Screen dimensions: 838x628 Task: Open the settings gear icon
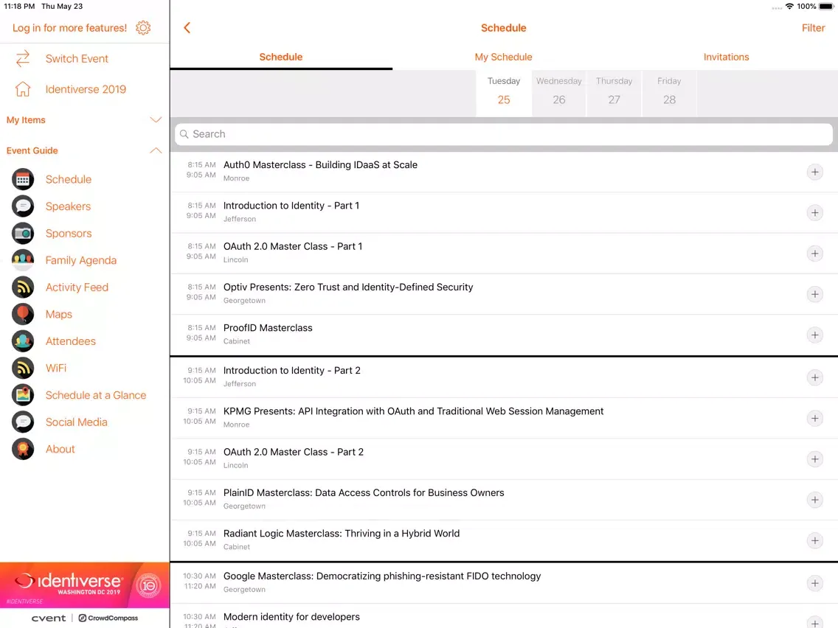click(x=143, y=28)
